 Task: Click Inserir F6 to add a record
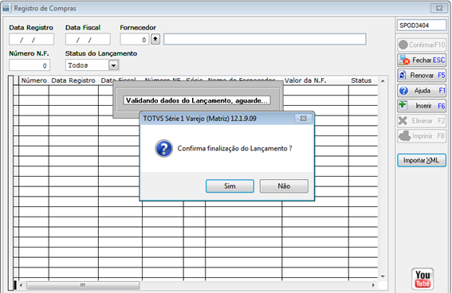tap(422, 106)
